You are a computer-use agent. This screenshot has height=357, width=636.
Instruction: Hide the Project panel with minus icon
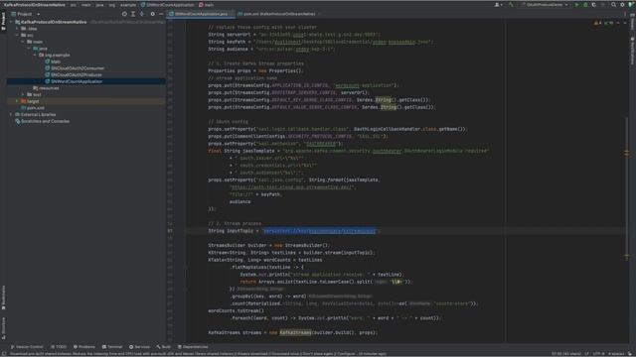[161, 14]
